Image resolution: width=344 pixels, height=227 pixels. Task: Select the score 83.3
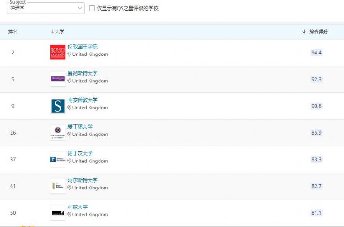pyautogui.click(x=316, y=159)
